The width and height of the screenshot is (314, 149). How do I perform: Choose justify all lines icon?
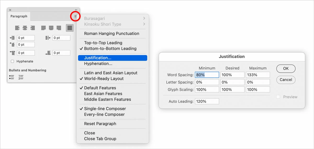pyautogui.click(x=70, y=28)
